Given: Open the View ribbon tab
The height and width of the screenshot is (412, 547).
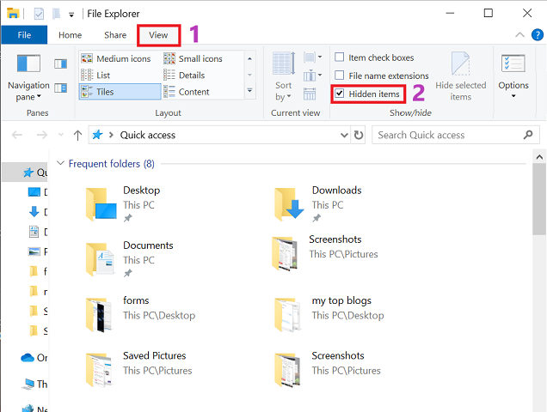Looking at the screenshot, I should click(x=158, y=35).
